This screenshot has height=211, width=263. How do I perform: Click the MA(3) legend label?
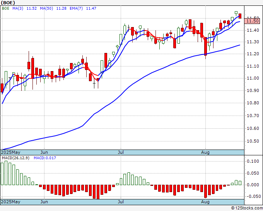[18, 9]
